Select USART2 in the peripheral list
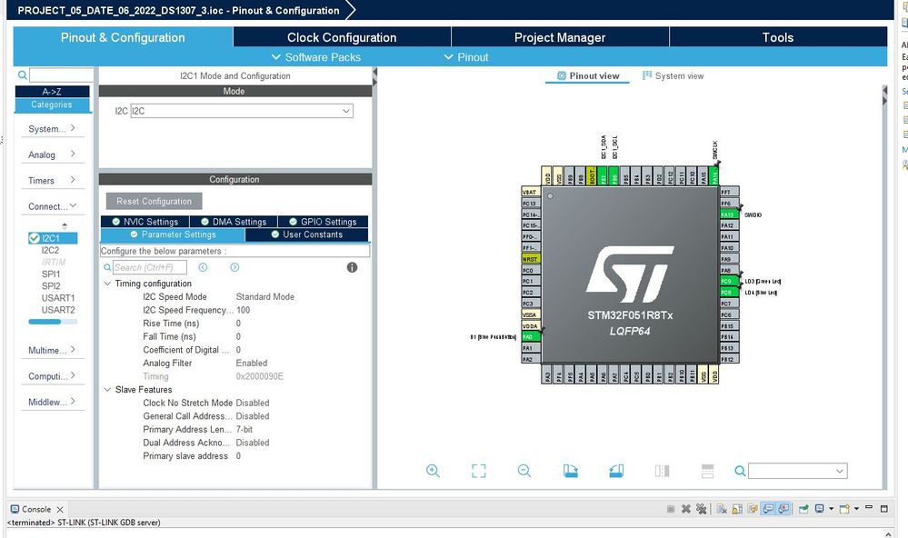Screen dimensions: 908x538 click(58, 310)
